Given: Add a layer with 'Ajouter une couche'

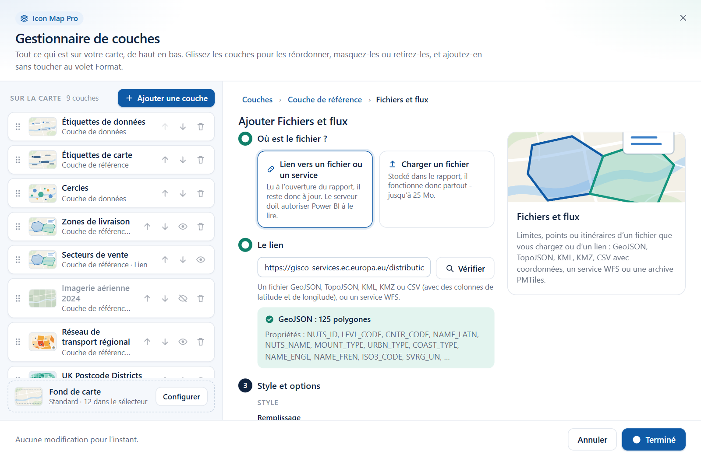Looking at the screenshot, I should coord(166,98).
